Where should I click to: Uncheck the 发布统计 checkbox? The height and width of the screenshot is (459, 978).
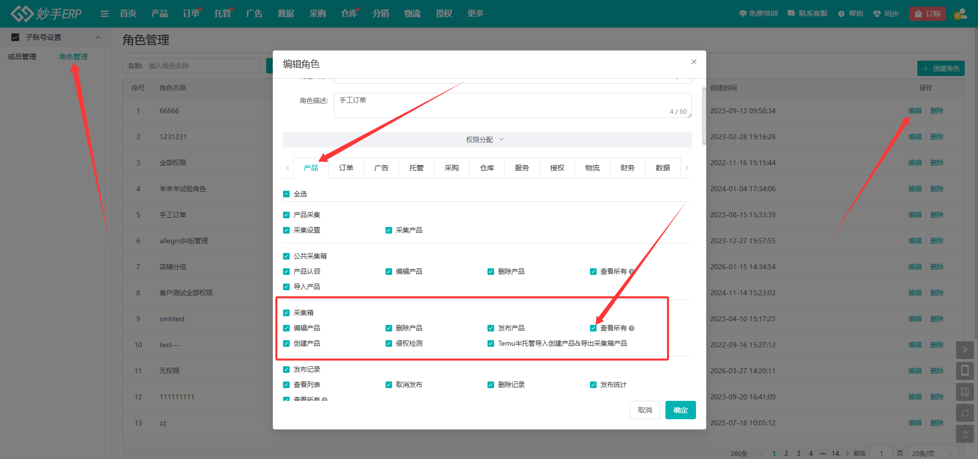tap(593, 385)
